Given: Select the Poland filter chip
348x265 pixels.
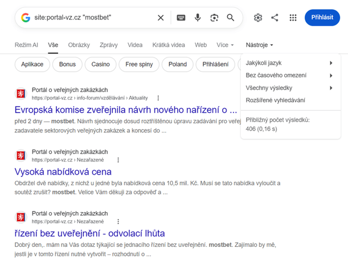Looking at the screenshot, I should click(178, 64).
